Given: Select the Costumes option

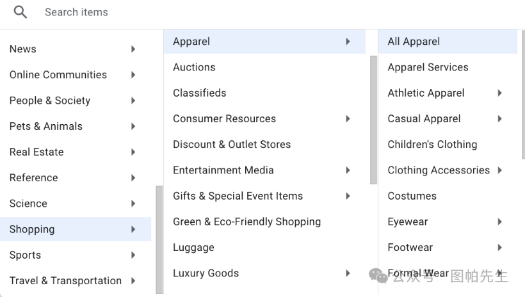Looking at the screenshot, I should point(412,196).
